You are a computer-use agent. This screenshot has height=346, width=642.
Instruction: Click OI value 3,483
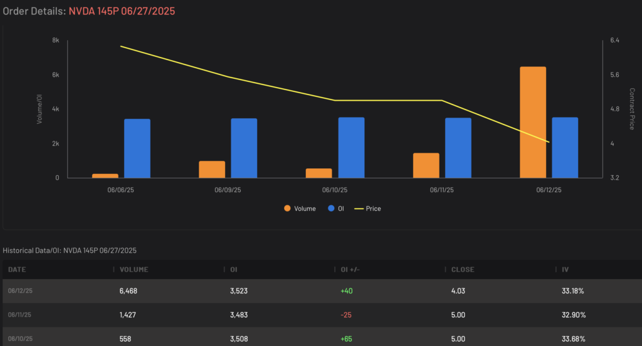pyautogui.click(x=239, y=315)
